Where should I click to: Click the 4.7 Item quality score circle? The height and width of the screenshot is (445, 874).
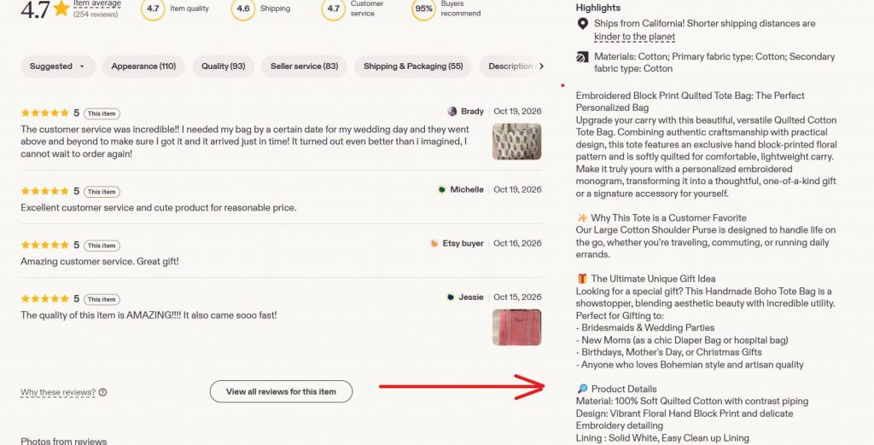click(x=153, y=9)
